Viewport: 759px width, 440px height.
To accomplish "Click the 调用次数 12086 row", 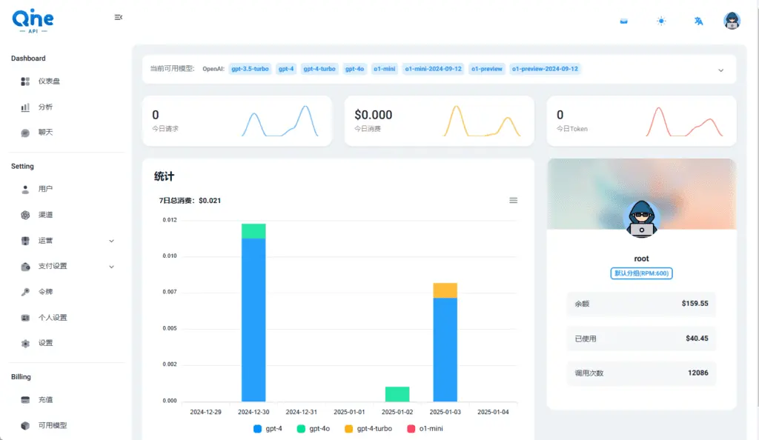I will tap(641, 373).
